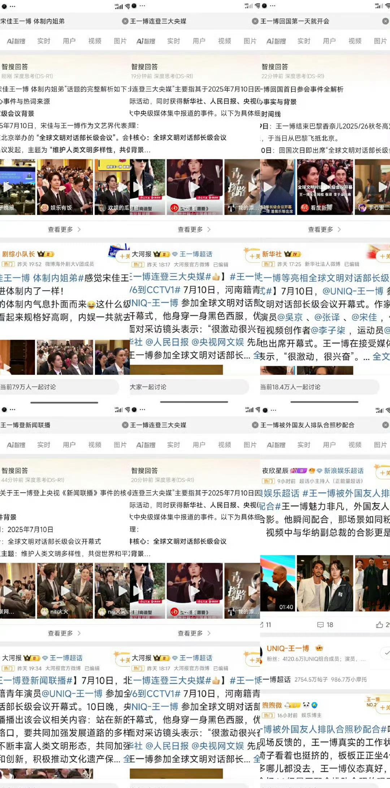The image size is (390, 788).
Task: Open the 一博超话 2754.5万帖子 row
Action: tap(325, 679)
